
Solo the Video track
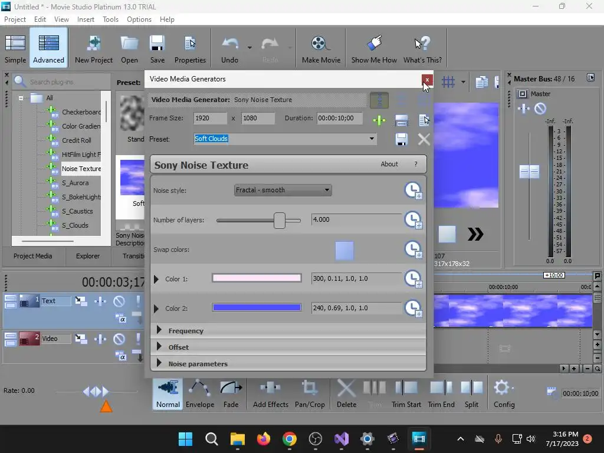coord(138,339)
